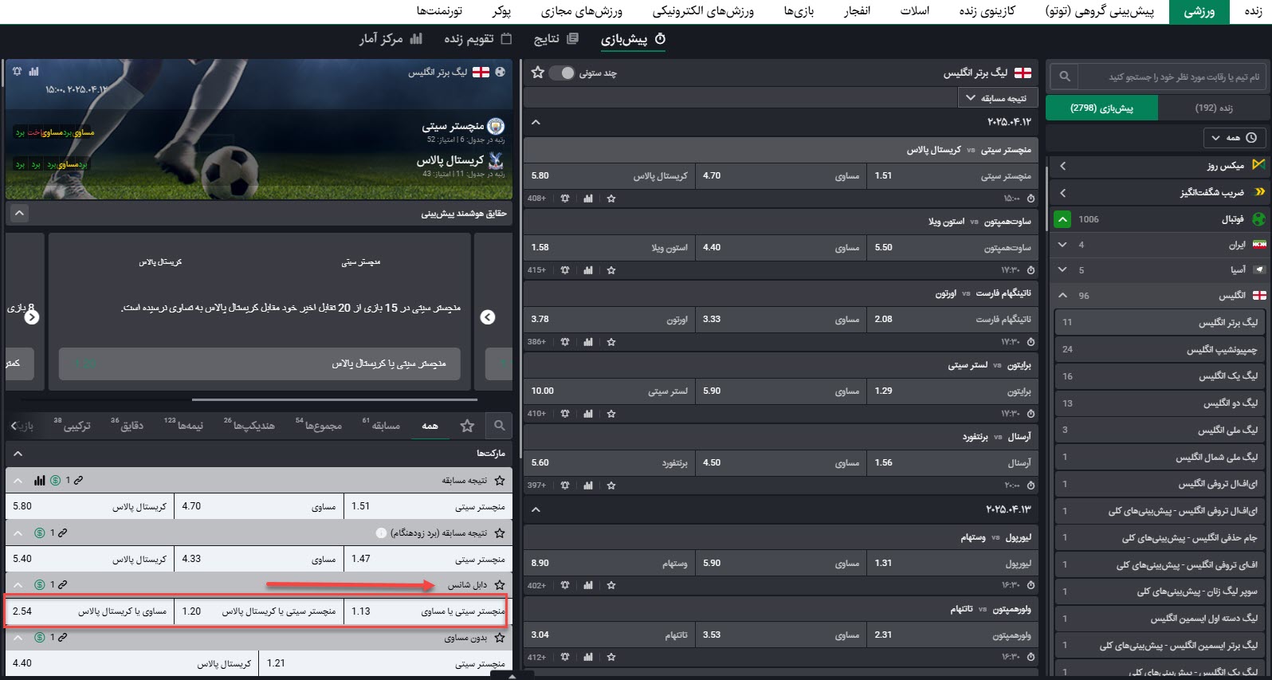Open 'اسلات' in the top menu
This screenshot has height=680, width=1272.
pyautogui.click(x=915, y=11)
